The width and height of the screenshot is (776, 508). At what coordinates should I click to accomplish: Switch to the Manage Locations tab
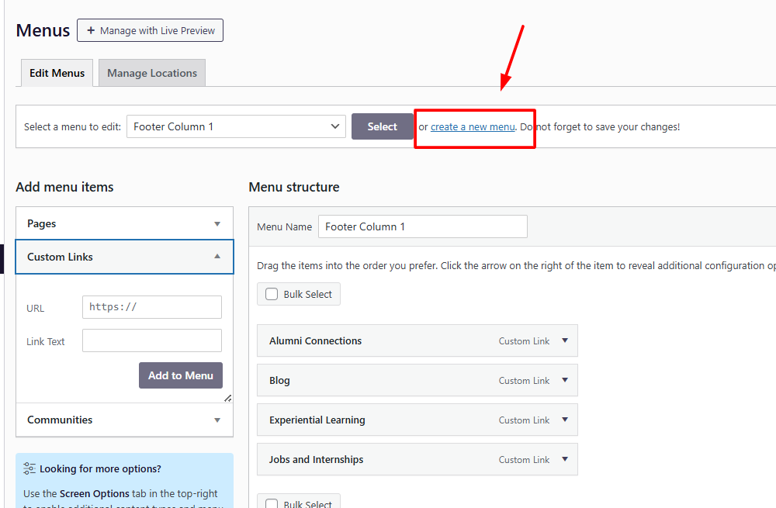click(152, 73)
